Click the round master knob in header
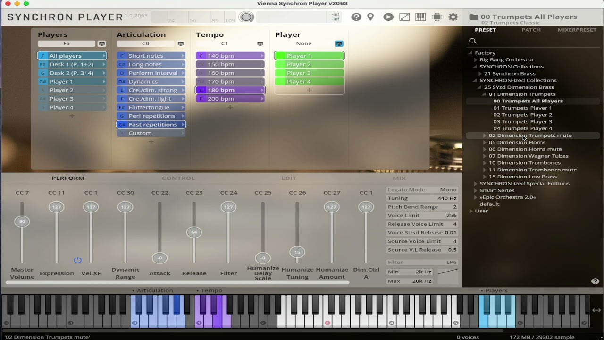Screen dimensions: 604x340 pyautogui.click(x=246, y=17)
